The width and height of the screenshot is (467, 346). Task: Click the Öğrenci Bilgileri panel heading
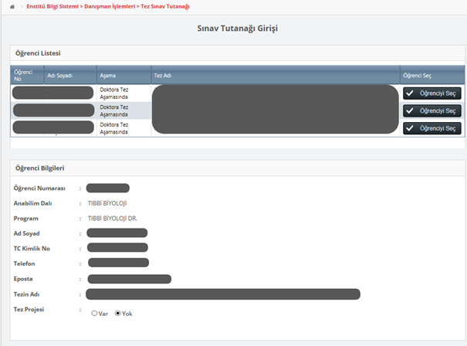pyautogui.click(x=39, y=168)
